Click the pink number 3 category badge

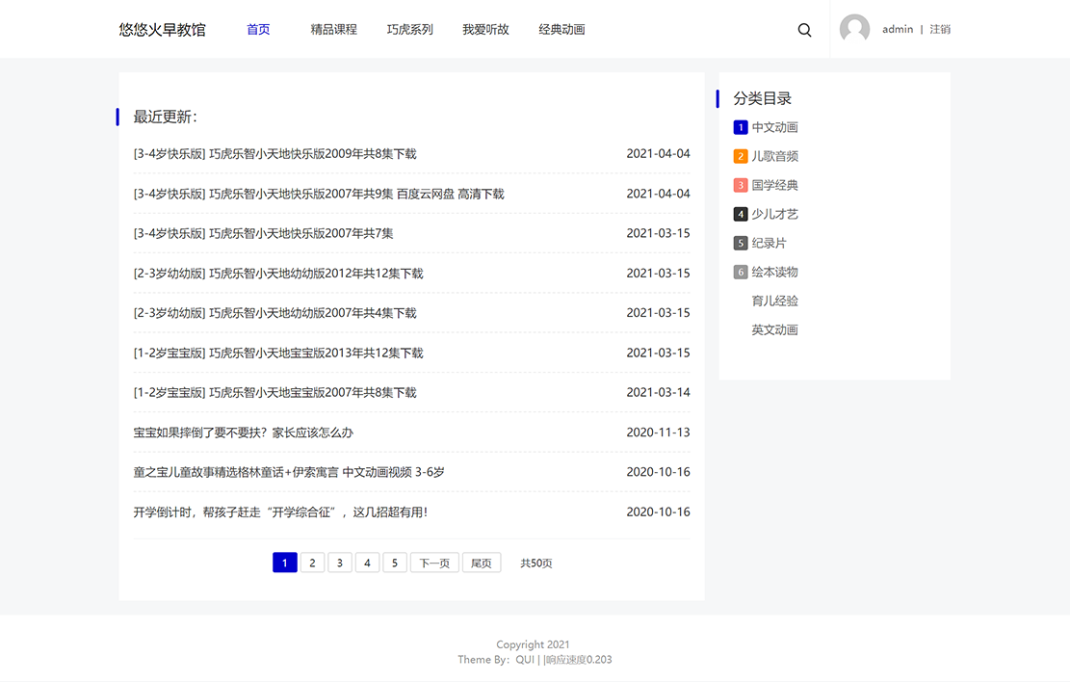point(740,185)
